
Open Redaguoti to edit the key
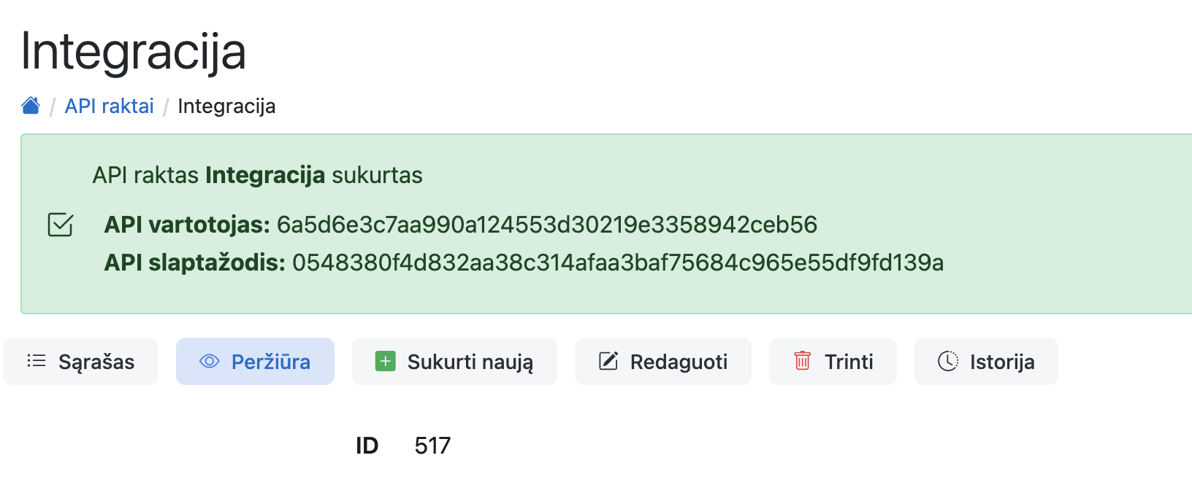pyautogui.click(x=679, y=362)
